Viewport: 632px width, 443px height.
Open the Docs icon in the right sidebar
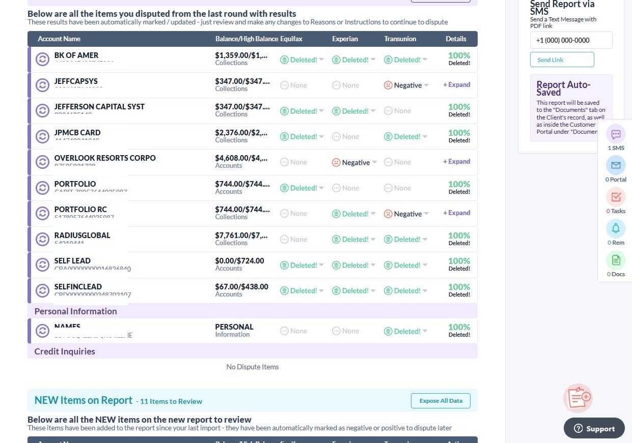point(616,260)
